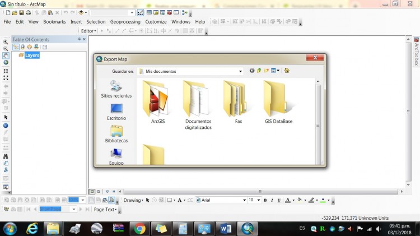
Task: Open ArcToolbox window from red toolbox icon
Action: (169, 12)
